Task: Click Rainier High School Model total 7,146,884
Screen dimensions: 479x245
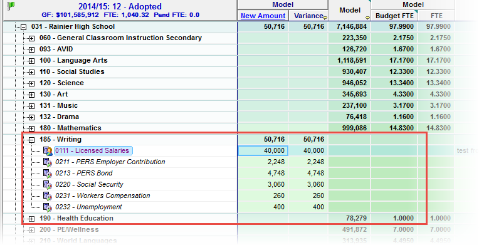Action: click(x=349, y=26)
